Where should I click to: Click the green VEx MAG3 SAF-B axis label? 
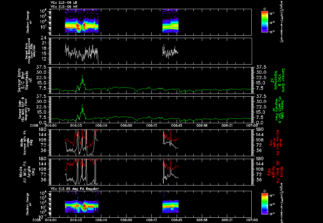tap(278, 109)
